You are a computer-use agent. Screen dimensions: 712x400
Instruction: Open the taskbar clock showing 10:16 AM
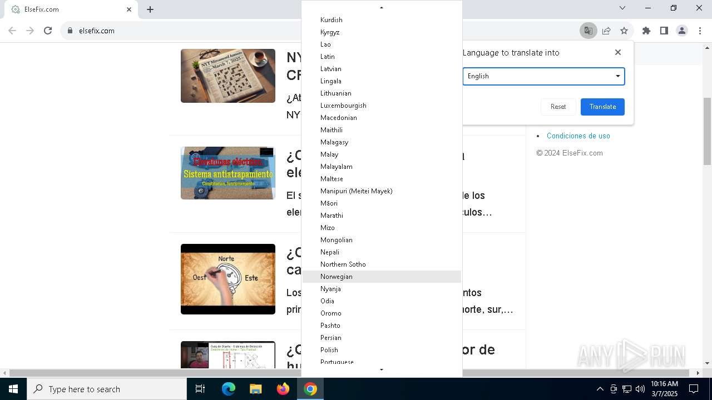point(664,389)
